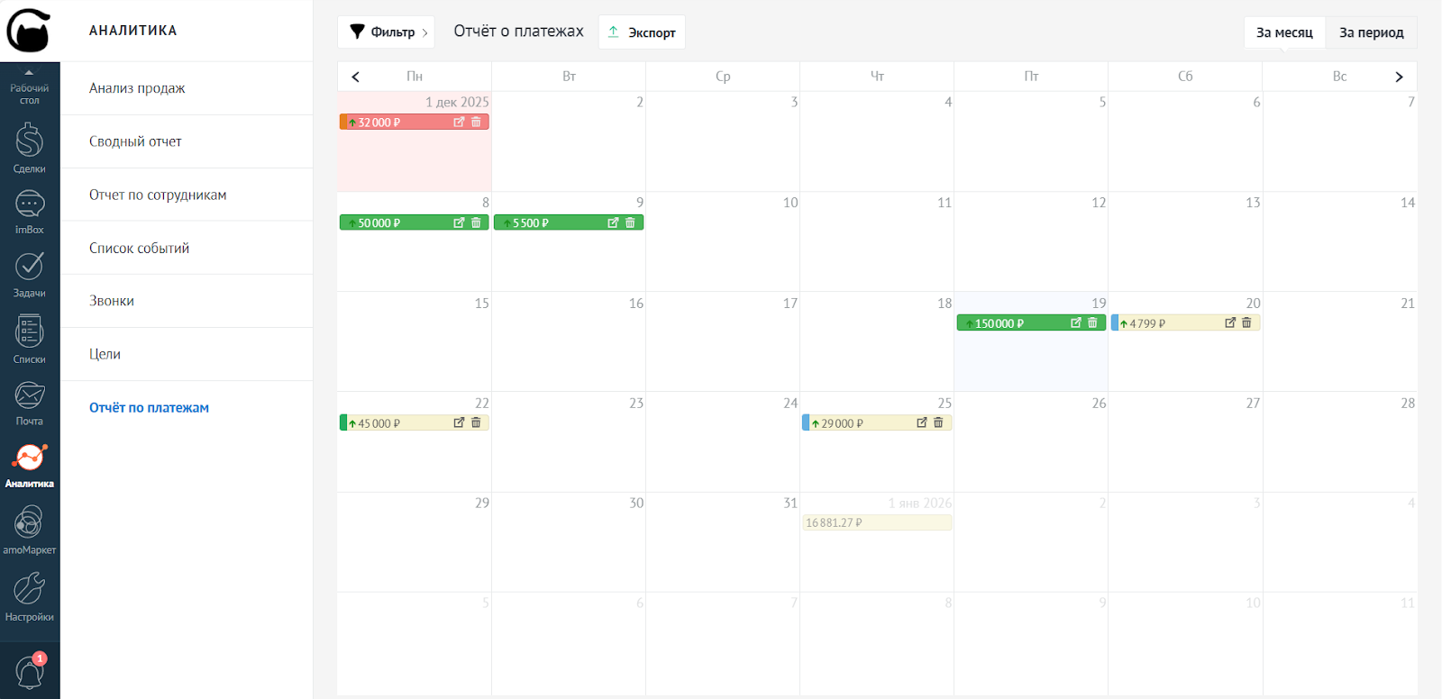
Task: Click the Экспорт button
Action: [642, 32]
